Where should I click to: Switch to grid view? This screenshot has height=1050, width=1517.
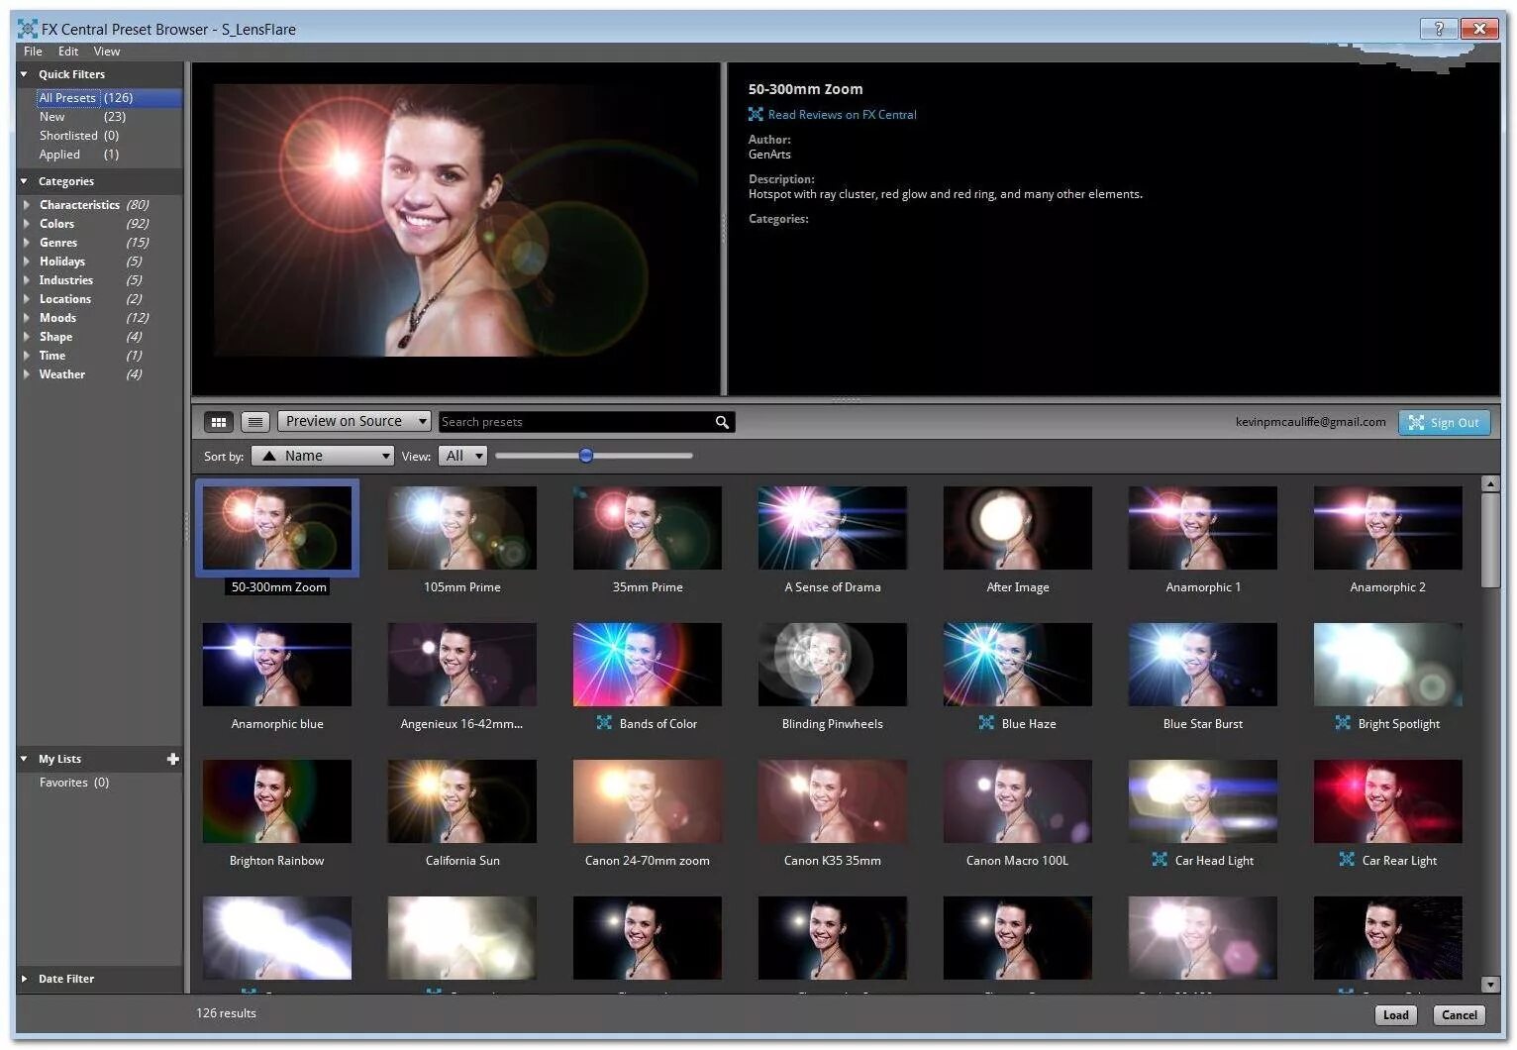218,421
